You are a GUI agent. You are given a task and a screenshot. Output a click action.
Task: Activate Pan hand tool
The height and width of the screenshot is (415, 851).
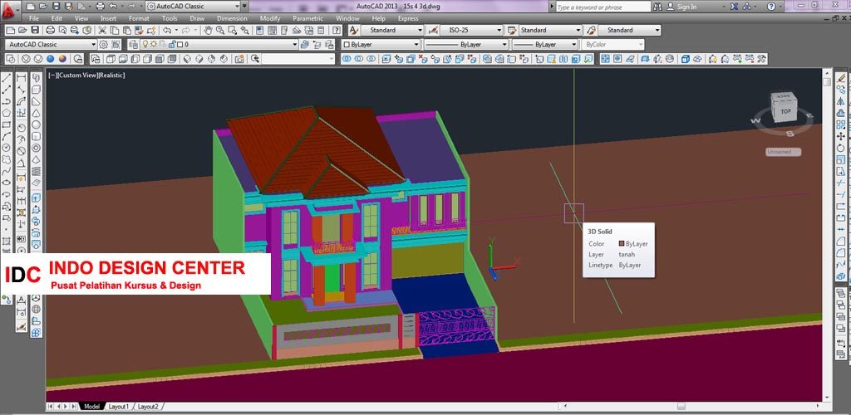[x=208, y=31]
